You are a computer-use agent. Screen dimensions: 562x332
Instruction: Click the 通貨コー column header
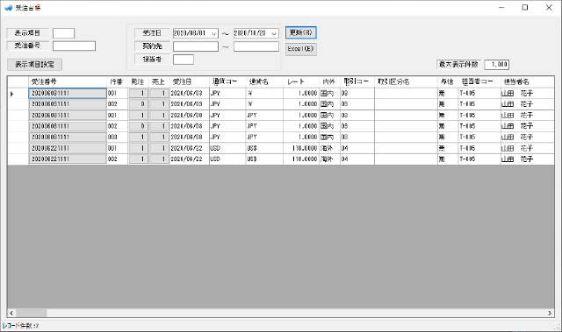point(227,81)
